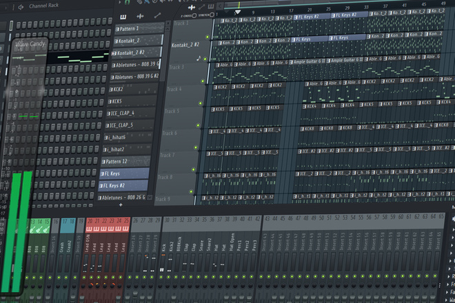Select waveform icon above the Pattern 1 list
455x303 pixels.
pyautogui.click(x=140, y=17)
